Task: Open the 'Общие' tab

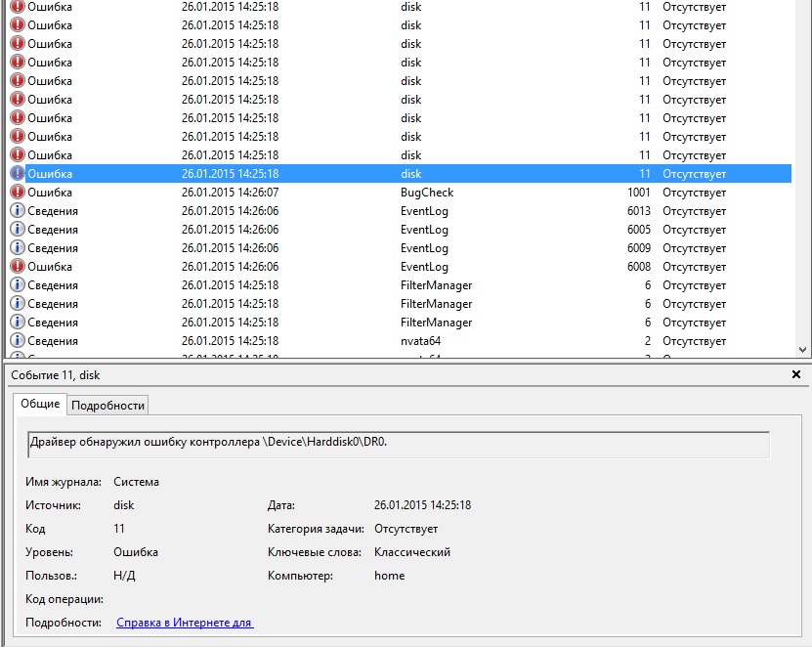Action: (x=38, y=404)
